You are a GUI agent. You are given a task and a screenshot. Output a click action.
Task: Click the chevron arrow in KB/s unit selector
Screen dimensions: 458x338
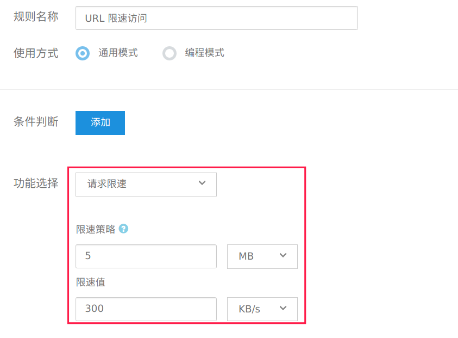[283, 308]
